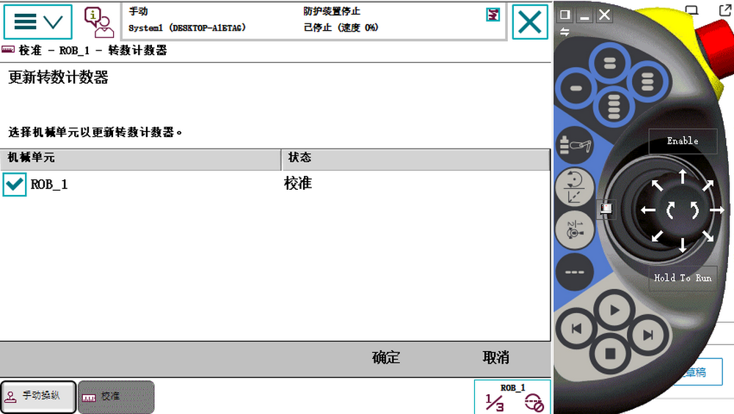The image size is (734, 414).
Task: Restore the virtual pendant window
Action: 565,15
